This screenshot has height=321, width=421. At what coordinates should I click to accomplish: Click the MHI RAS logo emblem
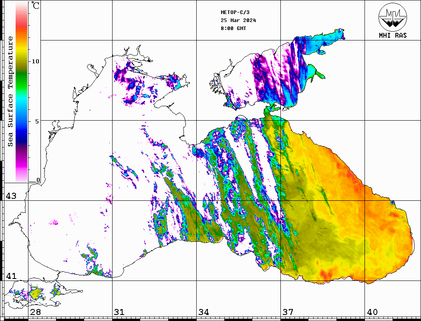pos(393,17)
